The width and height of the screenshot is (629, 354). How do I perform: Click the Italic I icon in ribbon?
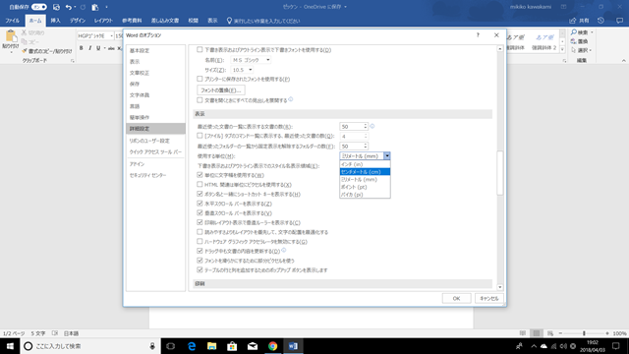89,48
